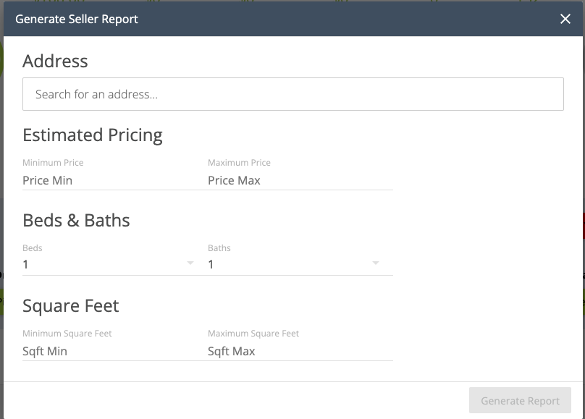The image size is (585, 419).
Task: Expand the Baths dropdown arrow
Action: tap(376, 263)
